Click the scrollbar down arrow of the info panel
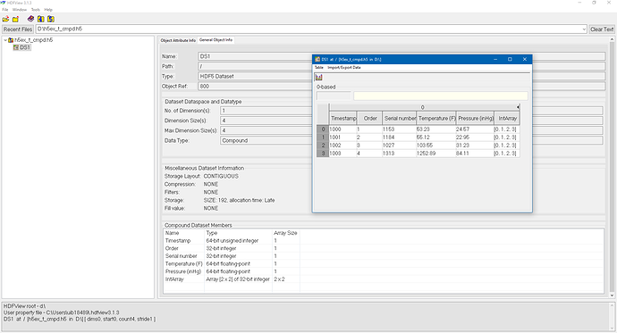Image resolution: width=617 pixels, height=333 pixels. tap(612, 296)
